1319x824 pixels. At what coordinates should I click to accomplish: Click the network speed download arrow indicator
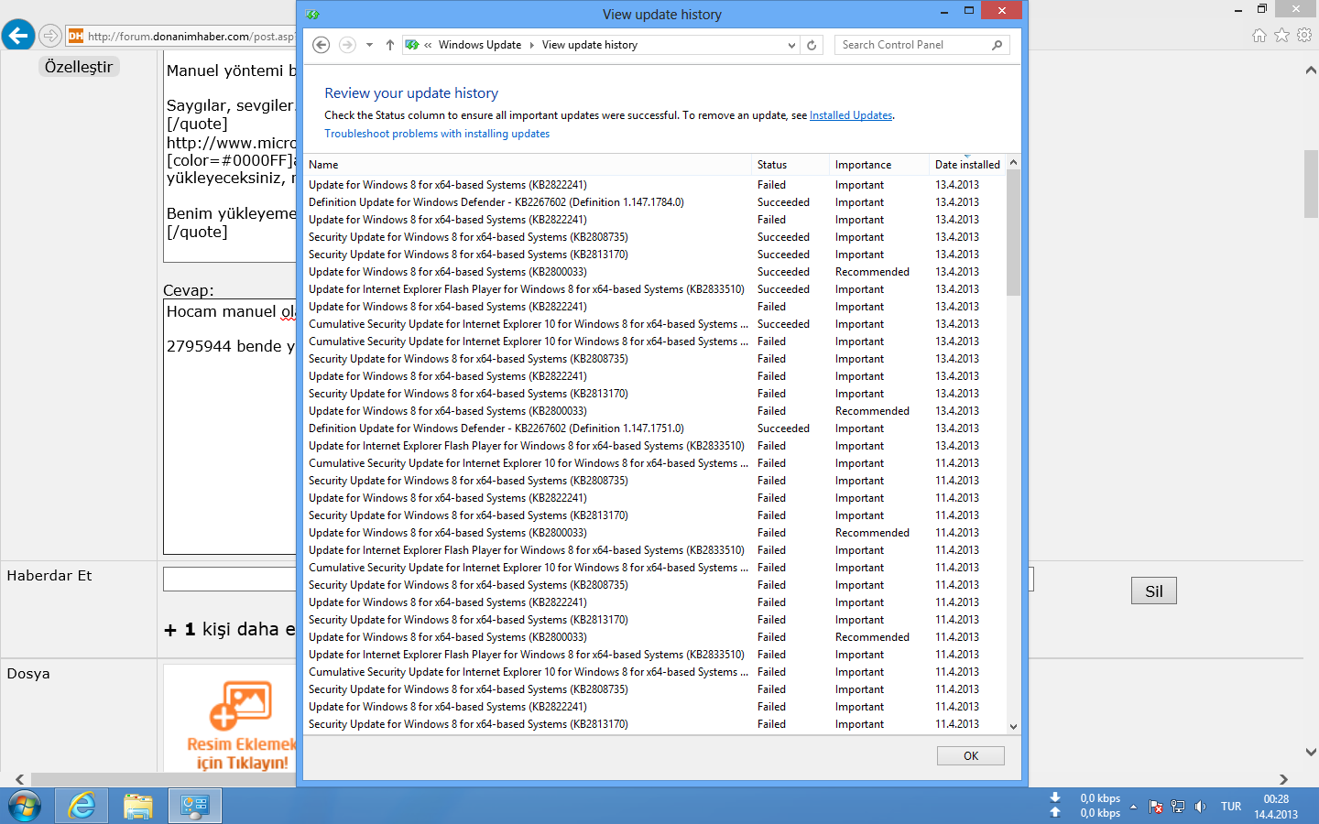[x=1055, y=797]
